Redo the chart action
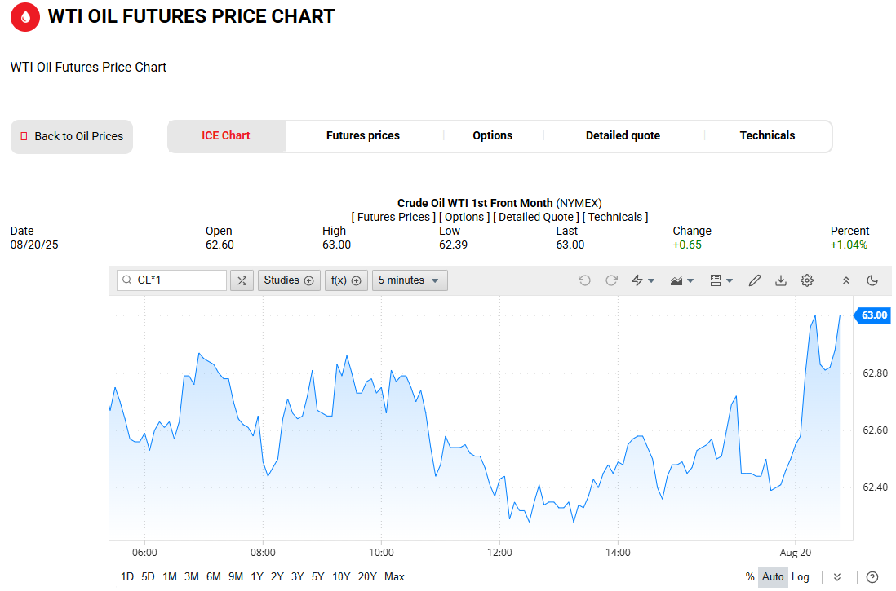The width and height of the screenshot is (896, 591). tap(611, 280)
